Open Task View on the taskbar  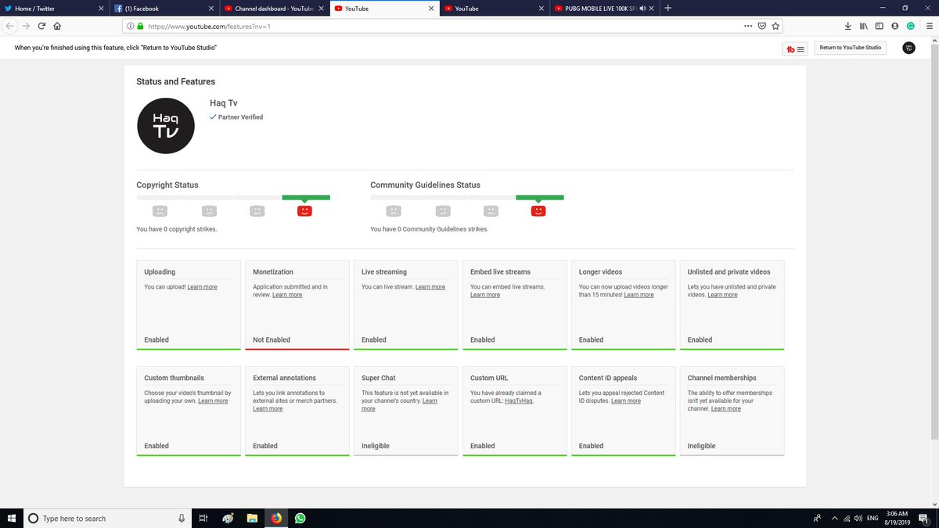pos(203,518)
